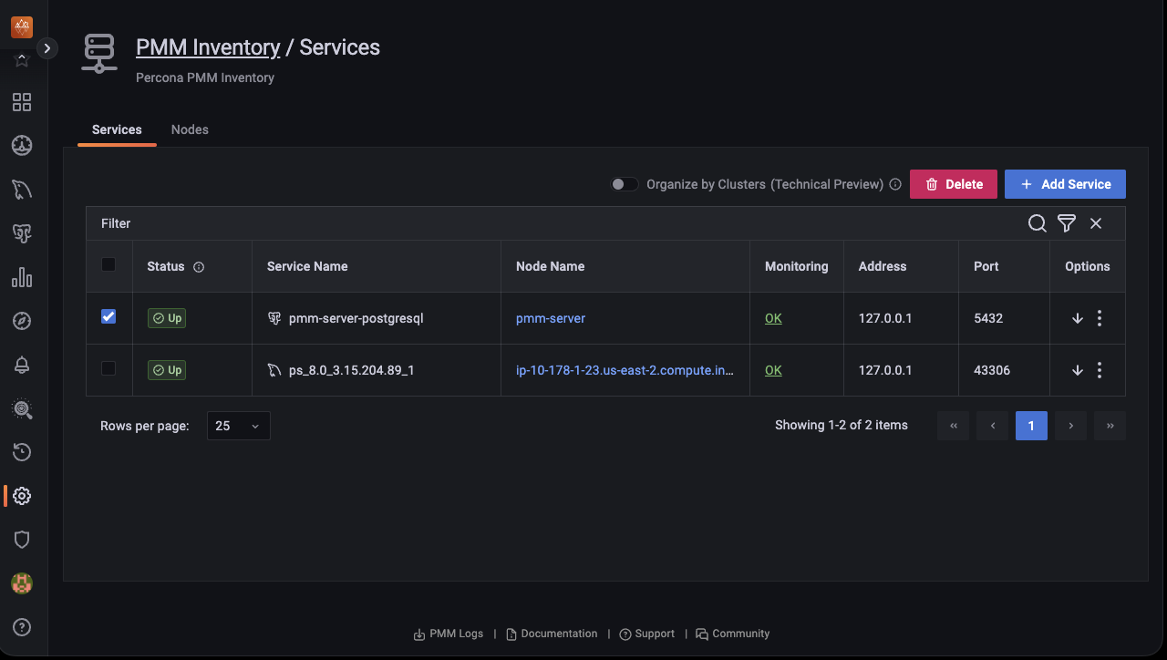Enable Organize by Clusters toggle
Screen dimensions: 1167x660
click(625, 184)
